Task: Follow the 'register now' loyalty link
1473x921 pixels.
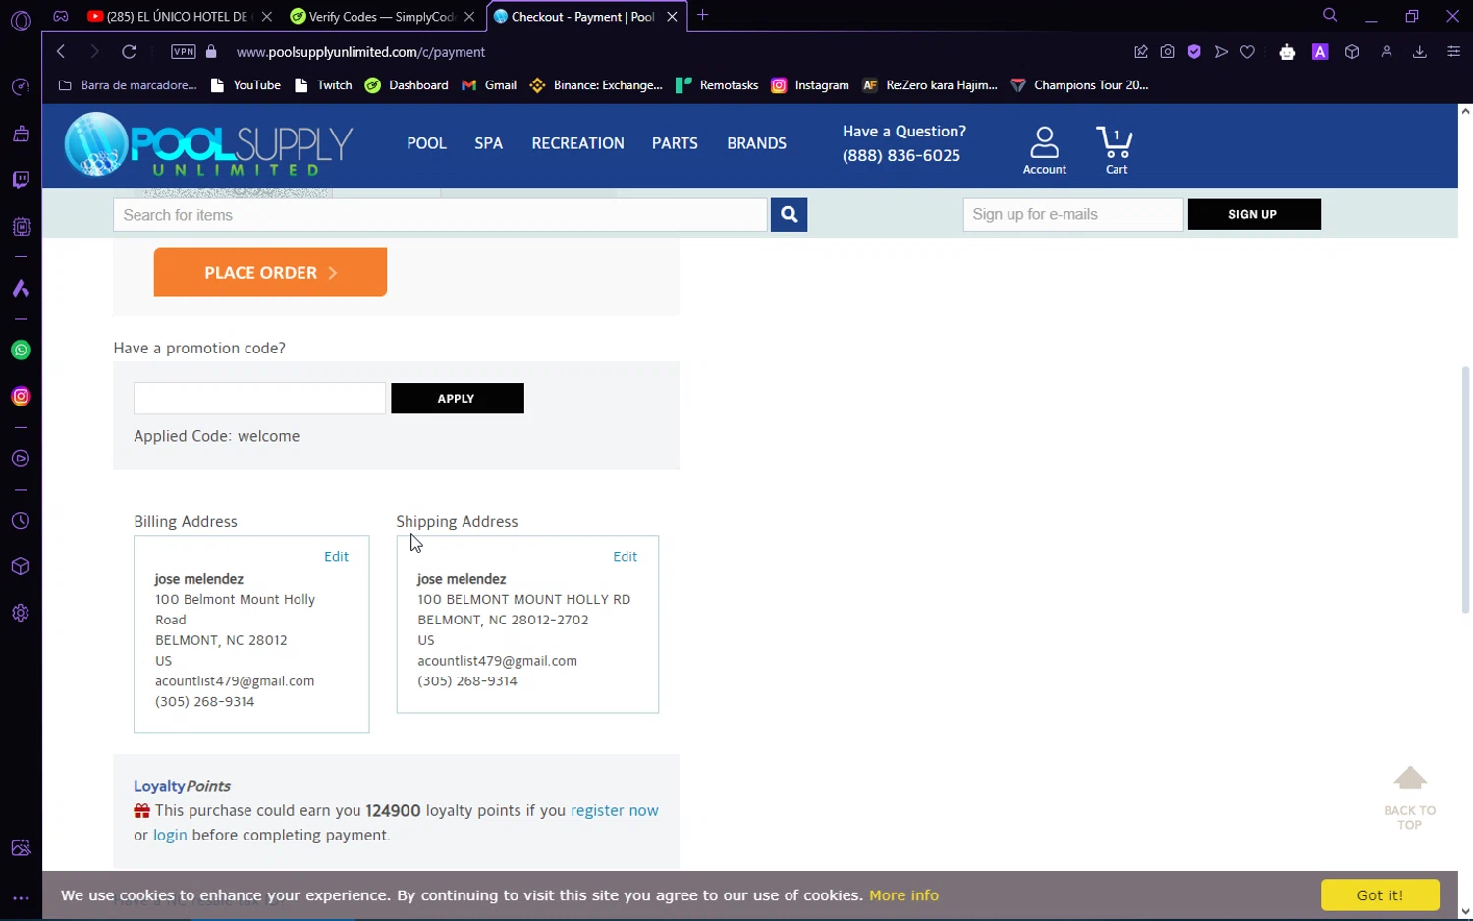Action: tap(615, 810)
